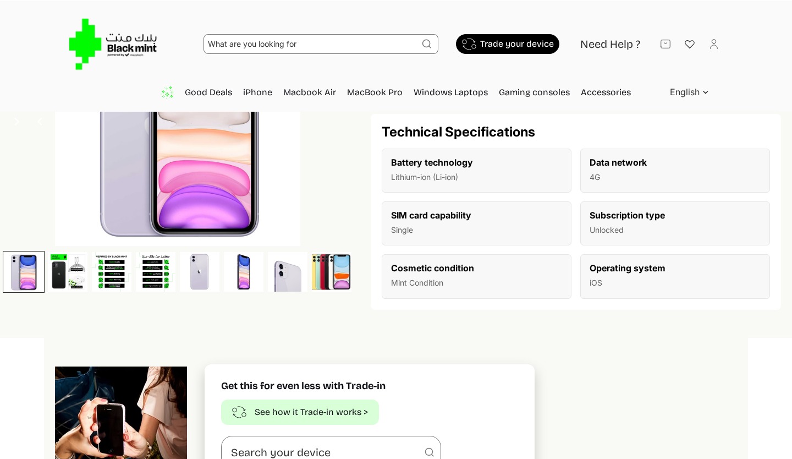Click the next image carousel arrow
The image size is (792, 459).
pyautogui.click(x=16, y=122)
